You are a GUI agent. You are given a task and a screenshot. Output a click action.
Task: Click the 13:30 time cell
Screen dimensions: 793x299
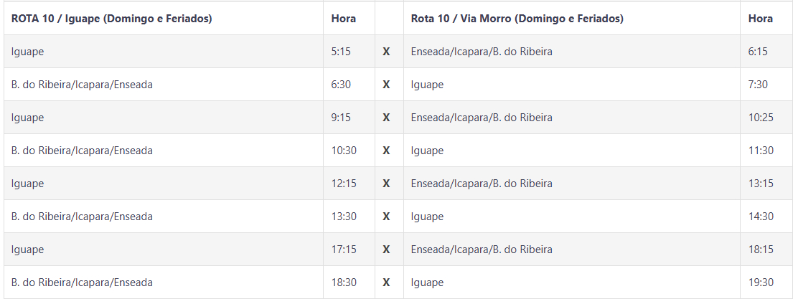tap(344, 217)
